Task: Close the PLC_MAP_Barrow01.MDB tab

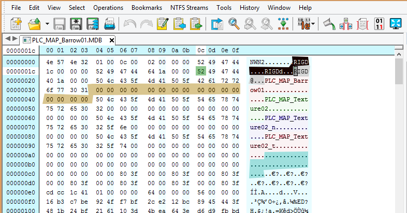Action: 111,40
